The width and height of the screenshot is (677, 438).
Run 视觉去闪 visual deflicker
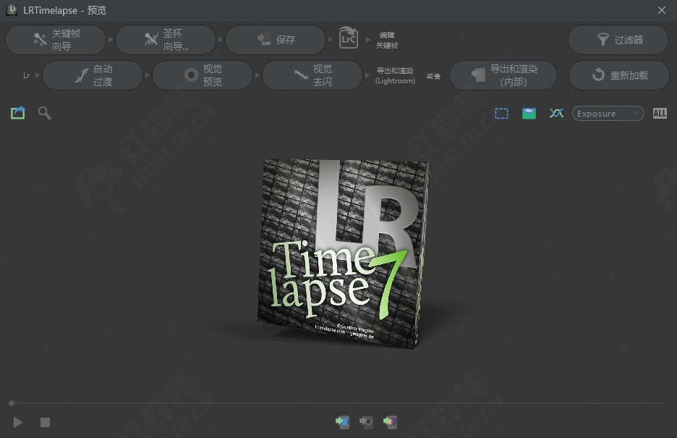(x=312, y=75)
